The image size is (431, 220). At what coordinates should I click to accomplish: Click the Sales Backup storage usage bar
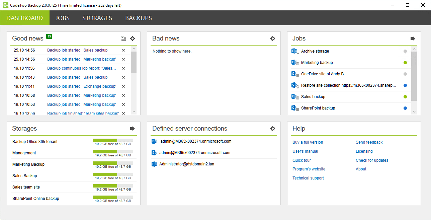point(113,174)
